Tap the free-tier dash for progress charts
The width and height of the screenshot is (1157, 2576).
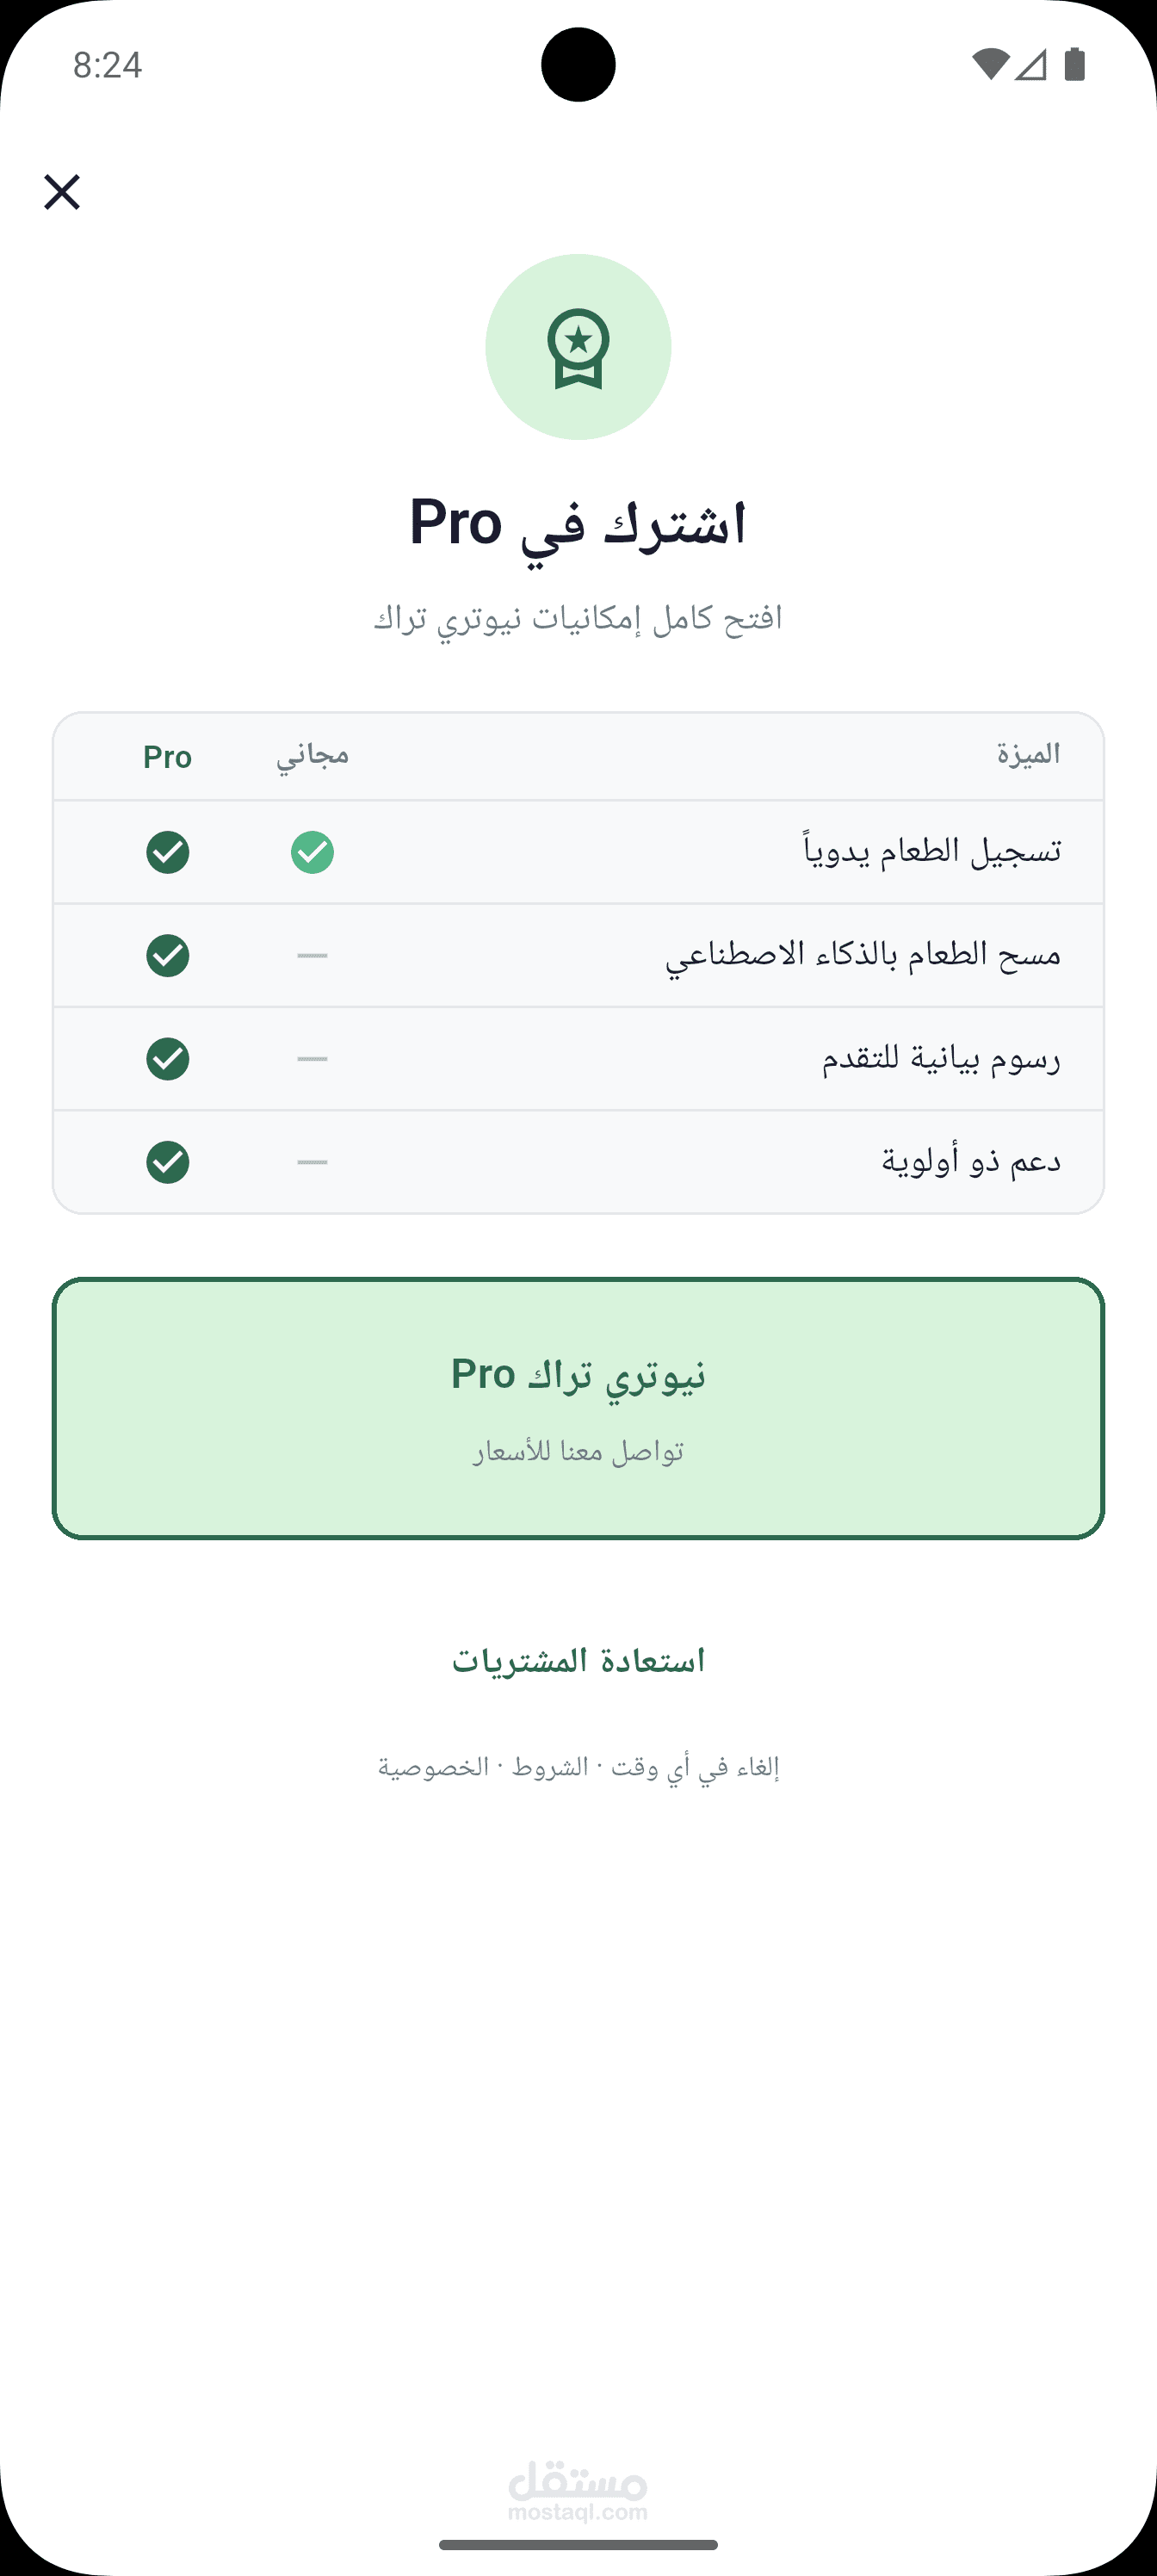[x=312, y=1059]
